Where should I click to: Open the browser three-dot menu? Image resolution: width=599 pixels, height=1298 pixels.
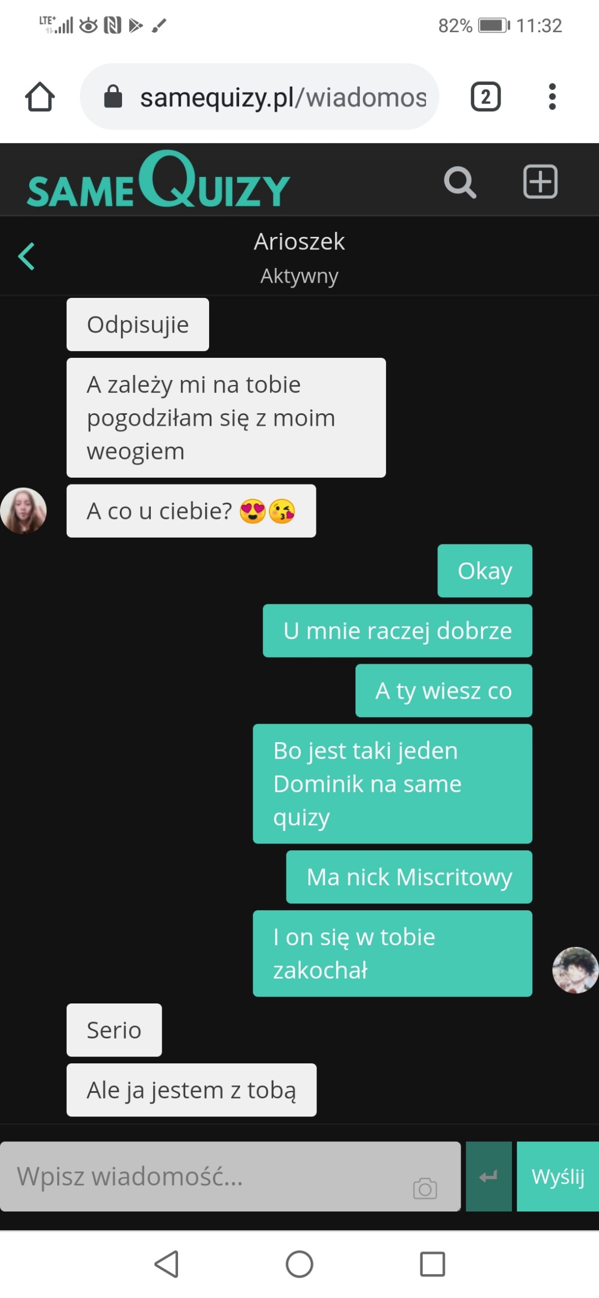(x=552, y=97)
